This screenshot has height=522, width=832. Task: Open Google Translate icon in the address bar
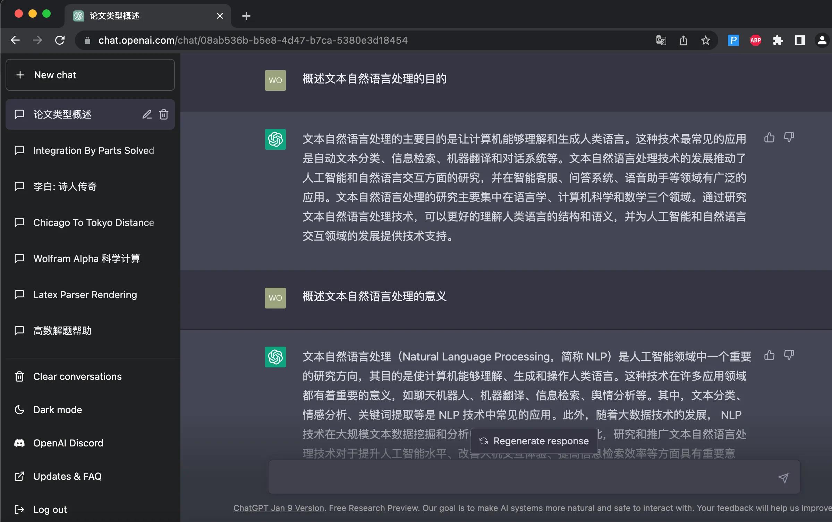660,40
